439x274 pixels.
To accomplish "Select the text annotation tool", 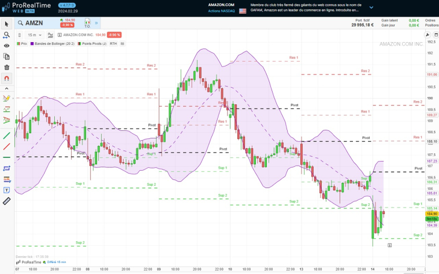I will (x=7, y=190).
